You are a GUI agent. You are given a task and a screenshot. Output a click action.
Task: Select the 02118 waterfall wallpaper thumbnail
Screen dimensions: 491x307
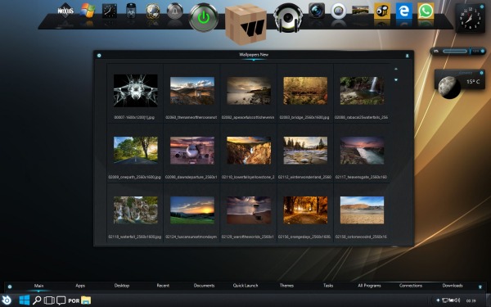click(x=136, y=210)
